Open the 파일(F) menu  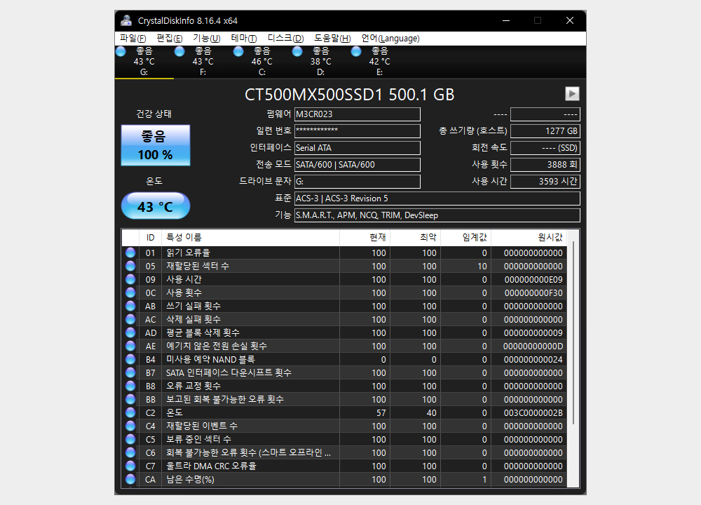(x=132, y=39)
